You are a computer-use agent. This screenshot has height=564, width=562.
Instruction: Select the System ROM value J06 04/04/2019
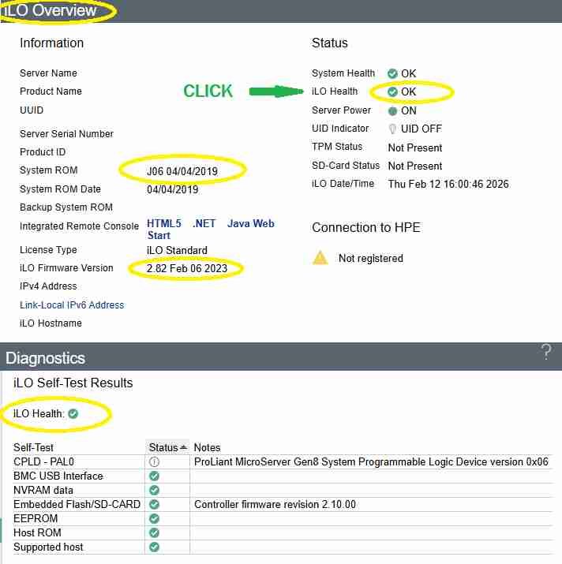click(182, 171)
